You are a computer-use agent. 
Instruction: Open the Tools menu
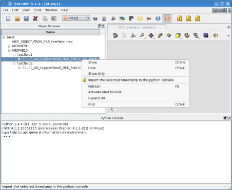(37, 10)
